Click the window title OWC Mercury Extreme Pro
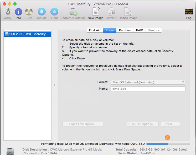 click(x=98, y=4)
